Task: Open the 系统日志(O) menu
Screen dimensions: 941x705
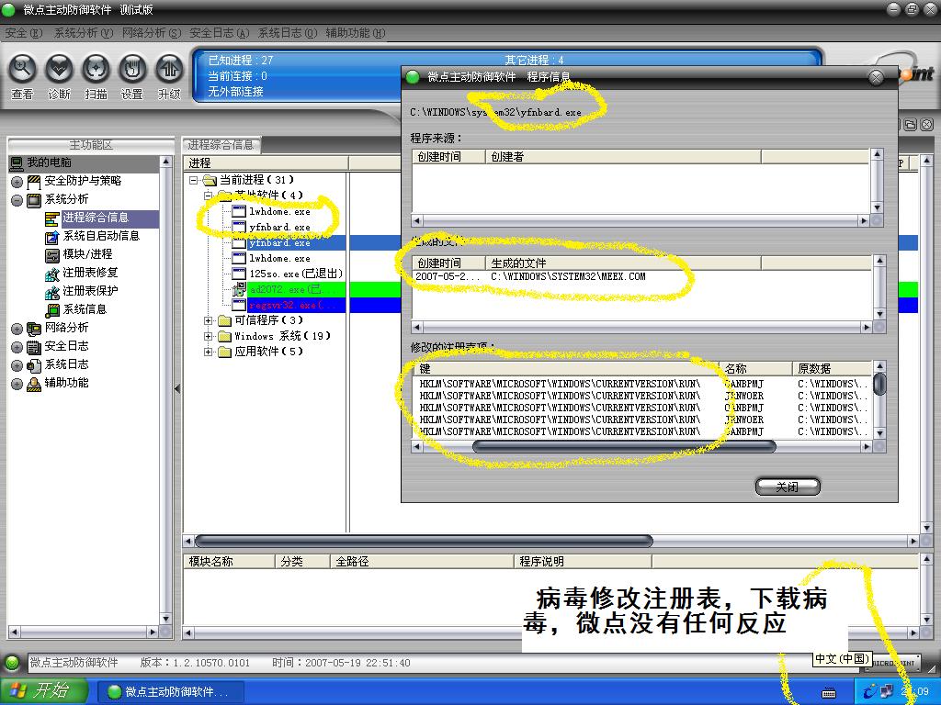Action: tap(287, 33)
